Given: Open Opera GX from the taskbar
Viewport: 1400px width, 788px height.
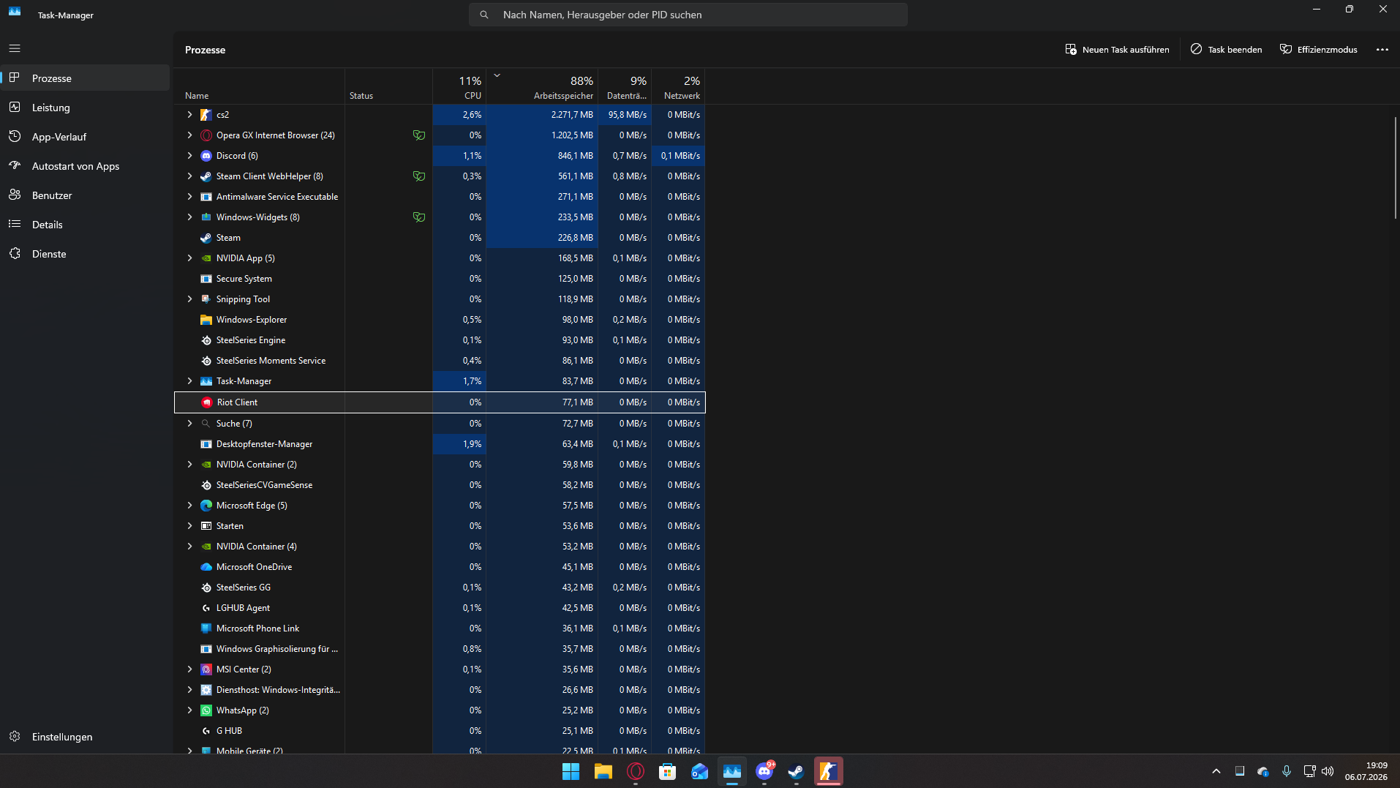Looking at the screenshot, I should 636,771.
